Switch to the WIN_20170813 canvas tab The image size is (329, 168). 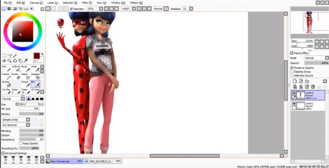pyautogui.click(x=103, y=161)
